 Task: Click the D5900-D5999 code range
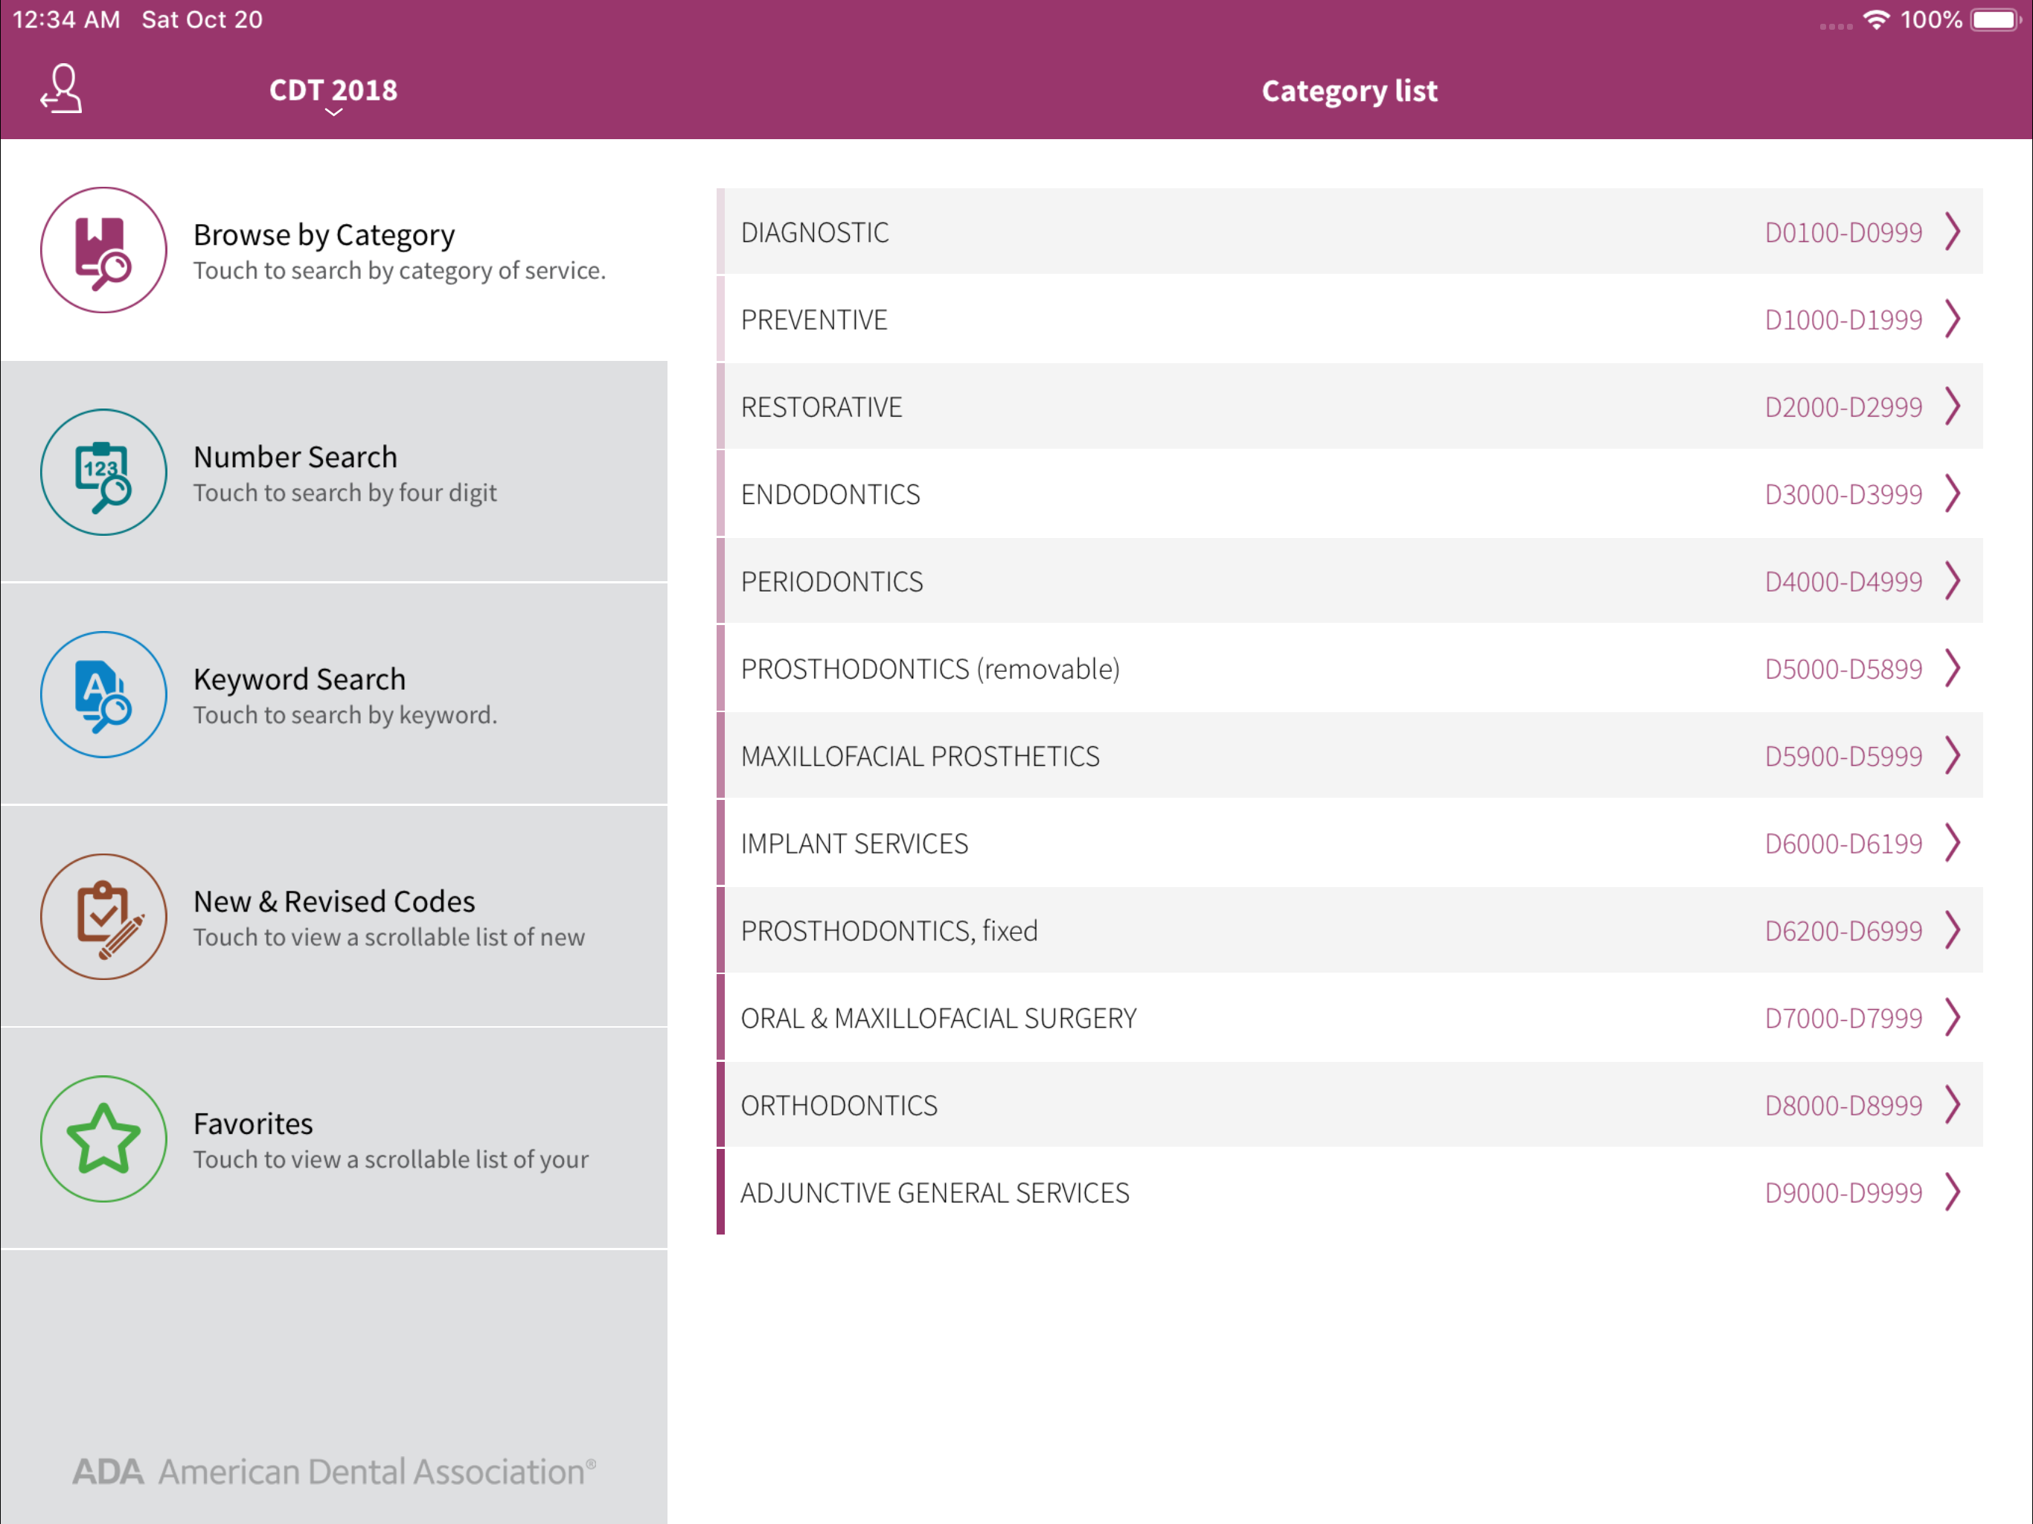point(1844,757)
